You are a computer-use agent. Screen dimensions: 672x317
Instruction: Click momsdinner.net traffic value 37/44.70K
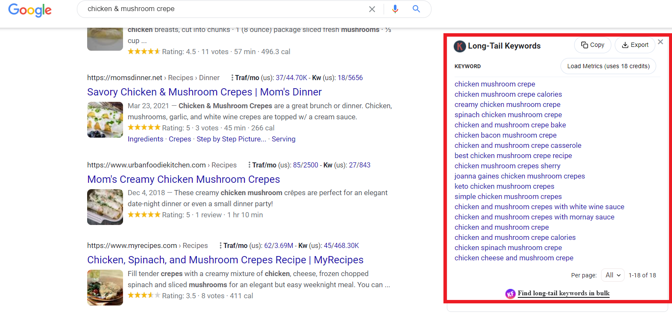click(x=291, y=78)
